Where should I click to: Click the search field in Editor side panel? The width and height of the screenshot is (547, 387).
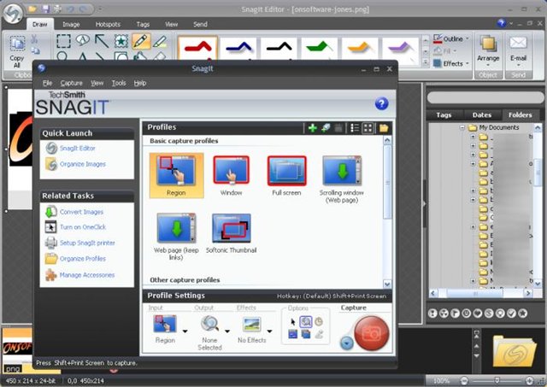point(485,97)
